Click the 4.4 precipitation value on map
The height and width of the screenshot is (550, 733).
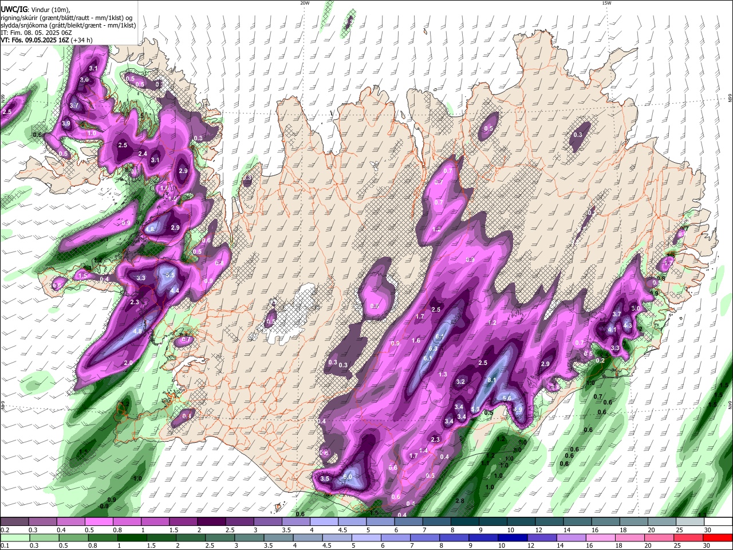[x=175, y=290]
